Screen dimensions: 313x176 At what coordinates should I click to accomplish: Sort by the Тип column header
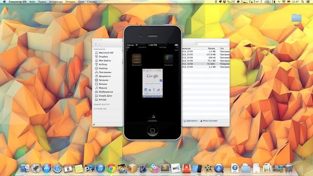[222, 48]
